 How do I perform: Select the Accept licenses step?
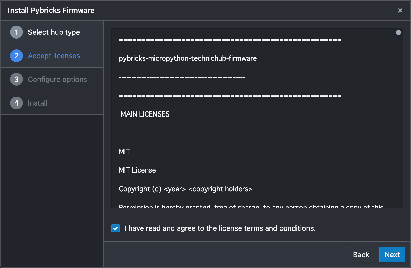point(54,56)
